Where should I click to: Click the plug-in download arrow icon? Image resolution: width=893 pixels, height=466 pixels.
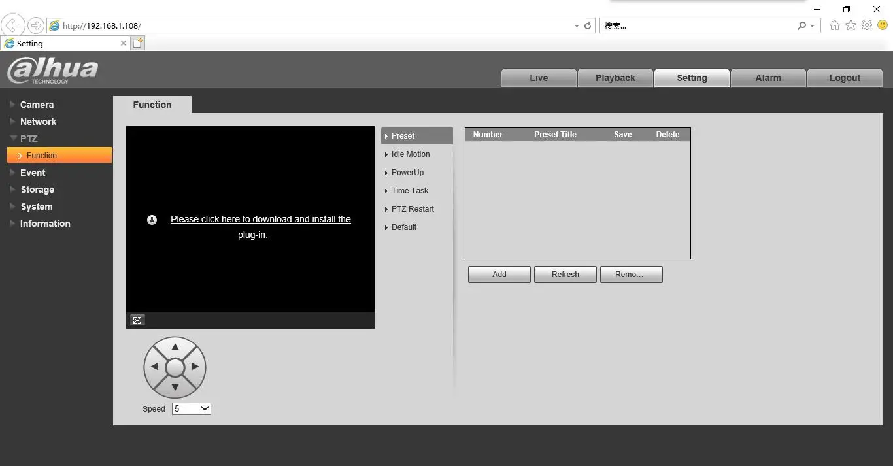[152, 220]
